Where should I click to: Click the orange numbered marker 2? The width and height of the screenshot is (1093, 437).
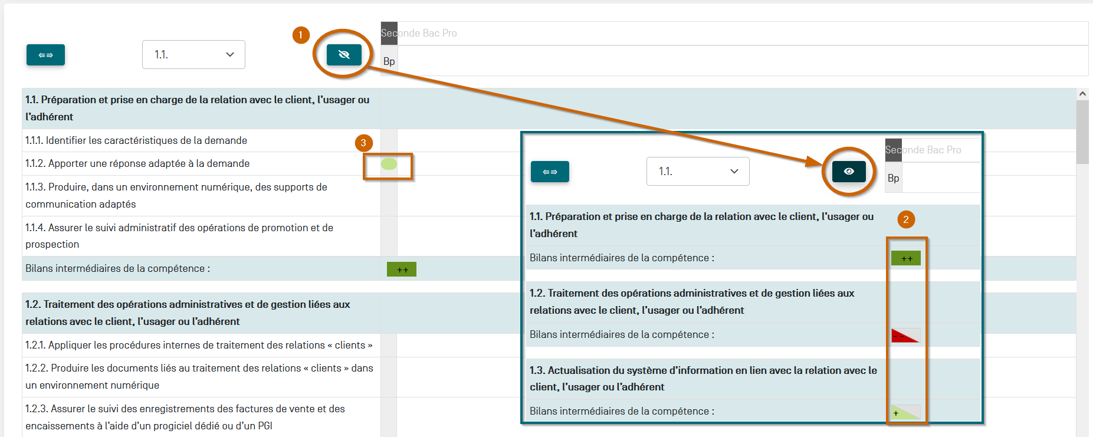click(x=906, y=219)
